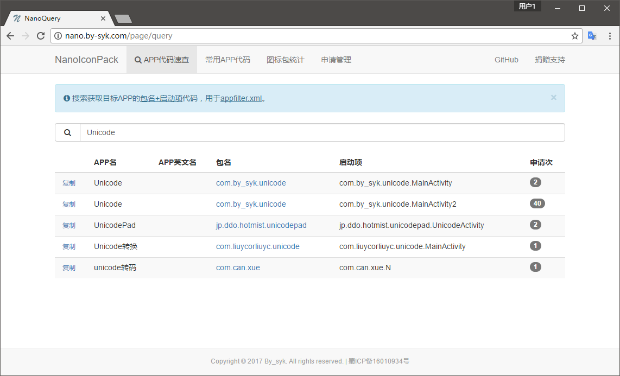The image size is (620, 376).
Task: Click the search magnifier icon beside input
Action: 68,133
